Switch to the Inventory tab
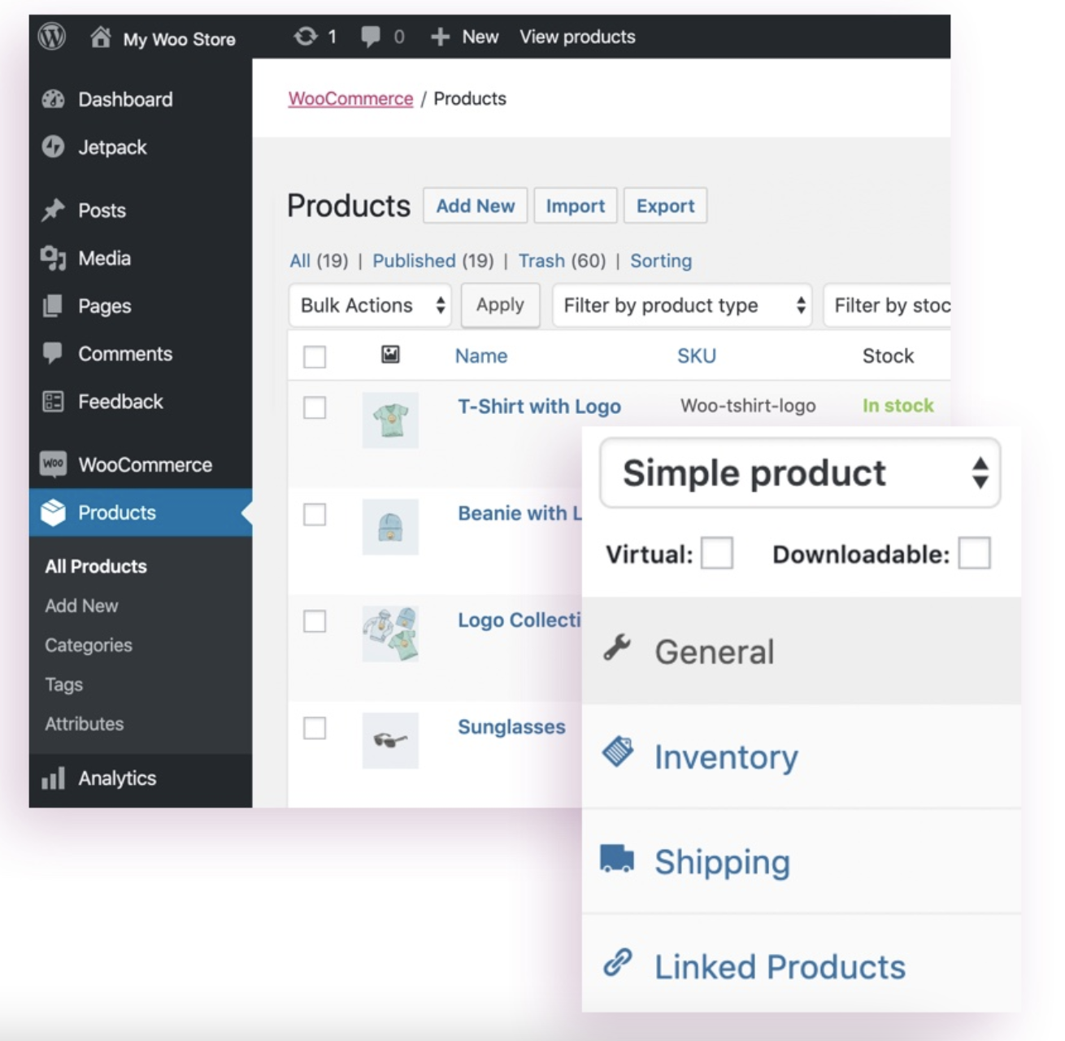The image size is (1065, 1041). pos(802,756)
